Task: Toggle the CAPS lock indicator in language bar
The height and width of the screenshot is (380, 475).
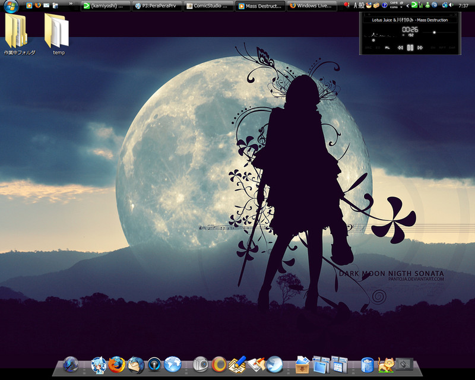Action: tap(394, 3)
